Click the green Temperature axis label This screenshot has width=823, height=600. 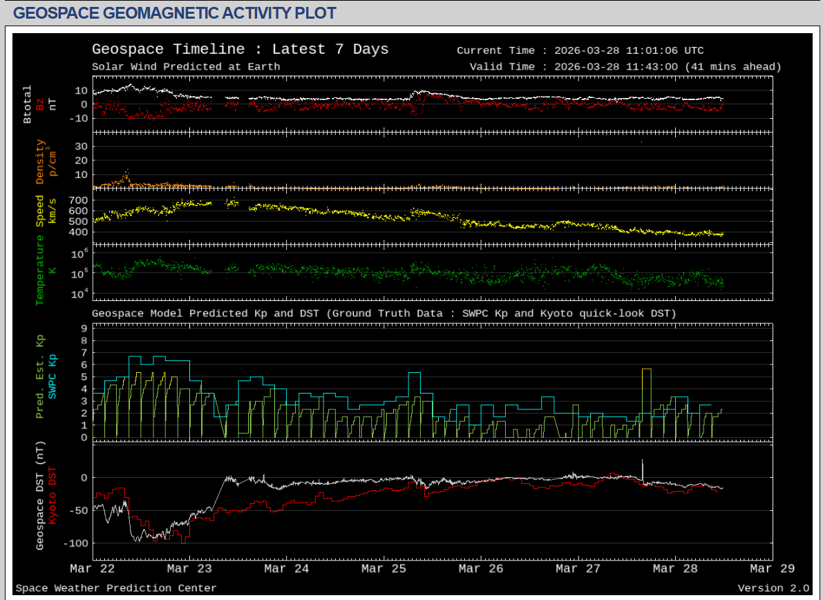pyautogui.click(x=40, y=270)
